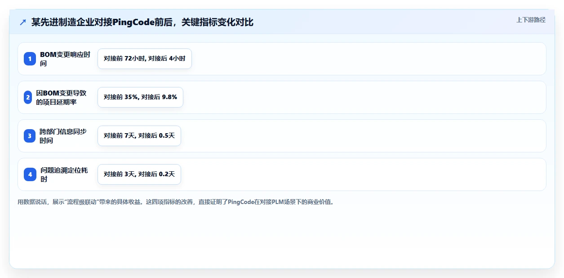The image size is (564, 278).
Task: Click number badge 4 for 问题追溯定位耗时
Action: pyautogui.click(x=30, y=174)
